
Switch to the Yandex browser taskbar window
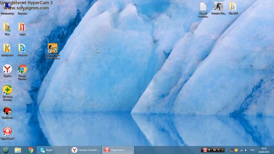pos(85,150)
